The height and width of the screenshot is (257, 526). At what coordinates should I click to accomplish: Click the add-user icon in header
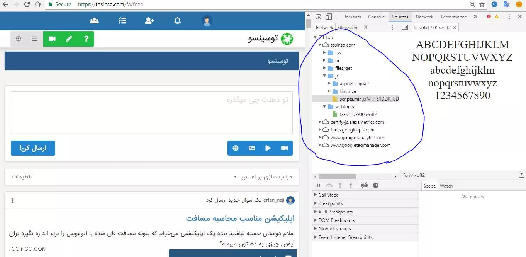[x=150, y=21]
